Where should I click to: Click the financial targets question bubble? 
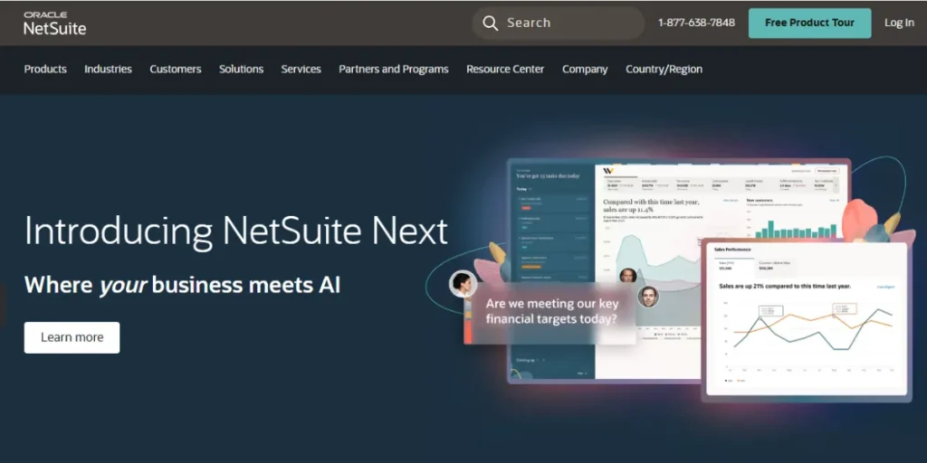coord(551,312)
